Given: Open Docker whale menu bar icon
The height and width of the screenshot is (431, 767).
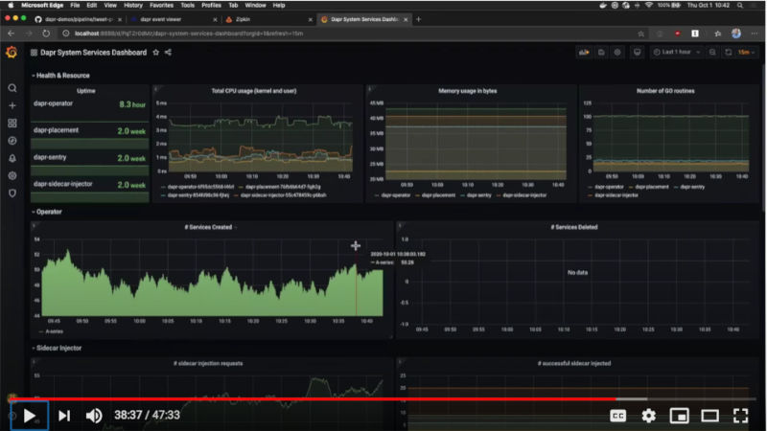Looking at the screenshot, I should tap(603, 6).
